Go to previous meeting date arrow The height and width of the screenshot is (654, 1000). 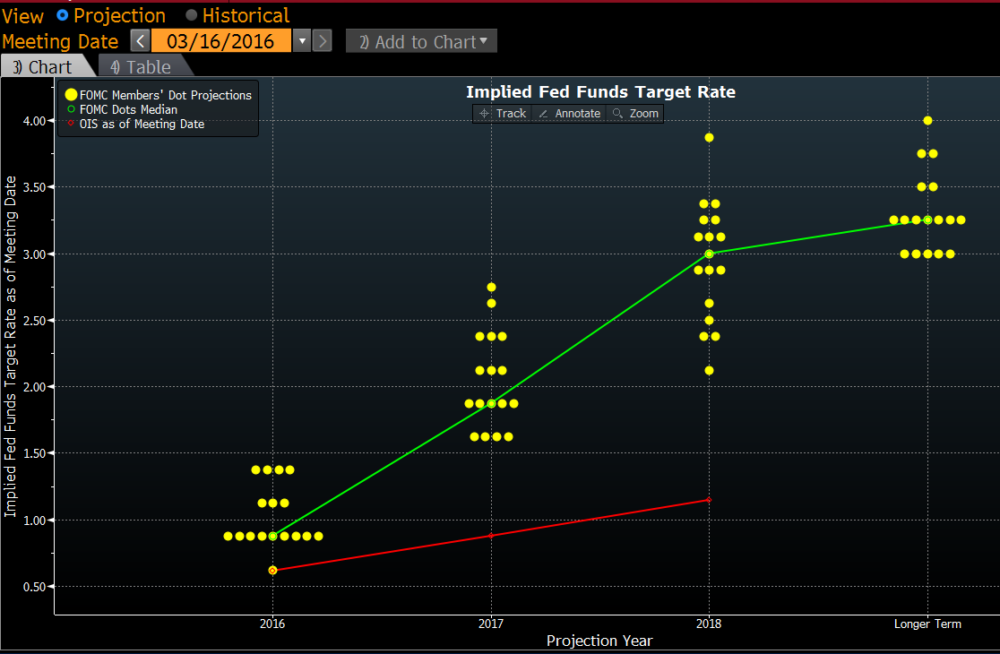pos(141,41)
